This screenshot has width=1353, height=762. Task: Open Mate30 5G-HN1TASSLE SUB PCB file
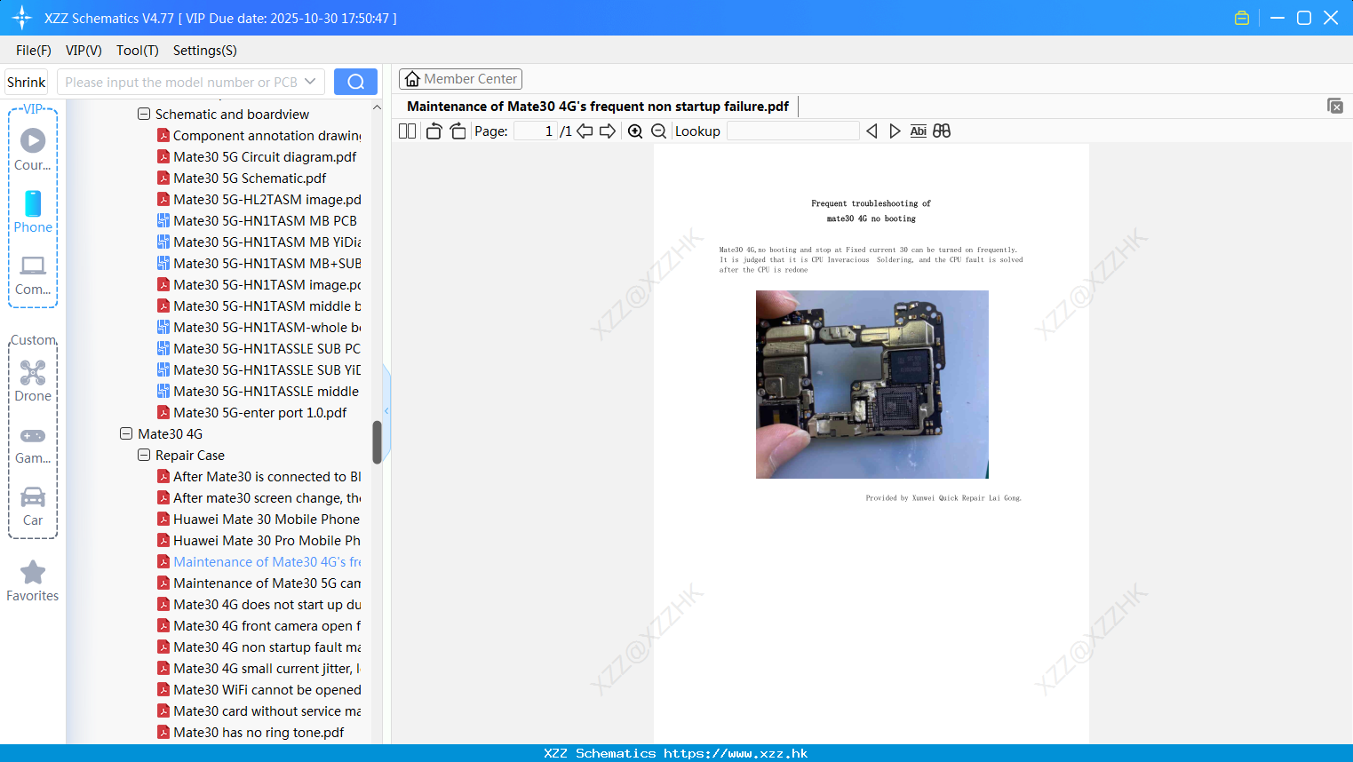(x=259, y=348)
